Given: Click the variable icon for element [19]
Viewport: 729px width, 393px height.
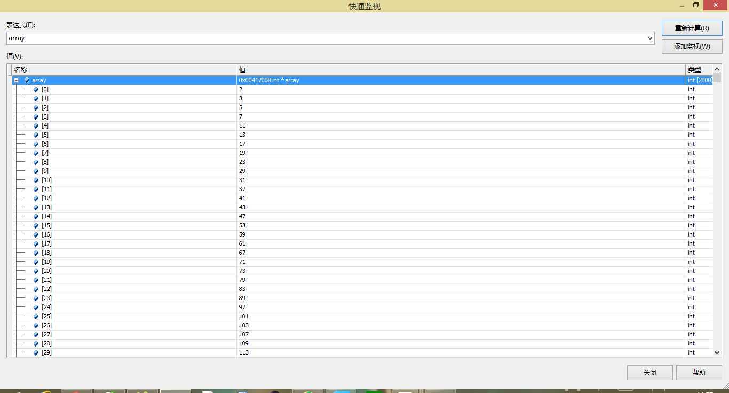Looking at the screenshot, I should (x=36, y=262).
